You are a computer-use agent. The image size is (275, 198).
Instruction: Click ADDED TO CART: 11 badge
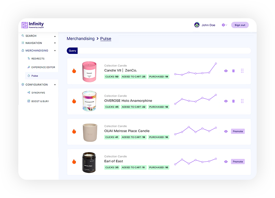click(133, 167)
